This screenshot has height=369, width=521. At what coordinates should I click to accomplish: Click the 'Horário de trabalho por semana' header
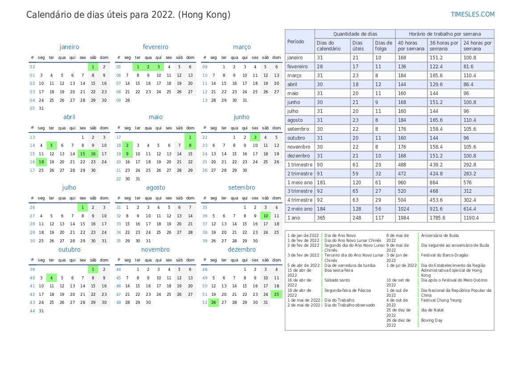pyautogui.click(x=445, y=34)
